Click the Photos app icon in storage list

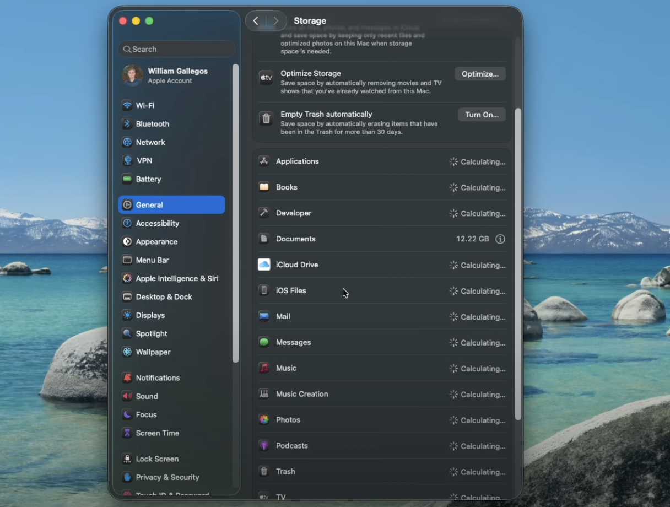[264, 420]
